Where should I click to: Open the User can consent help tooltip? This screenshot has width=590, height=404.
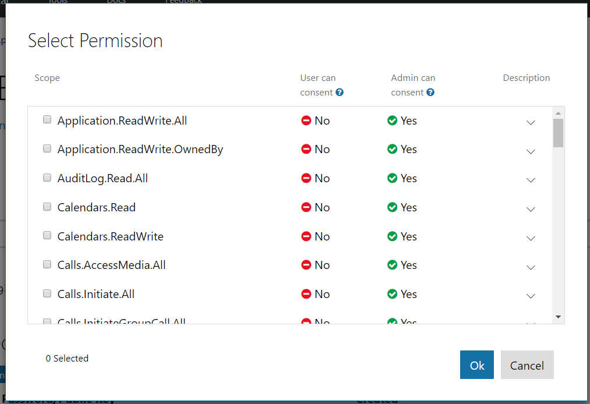pos(339,92)
